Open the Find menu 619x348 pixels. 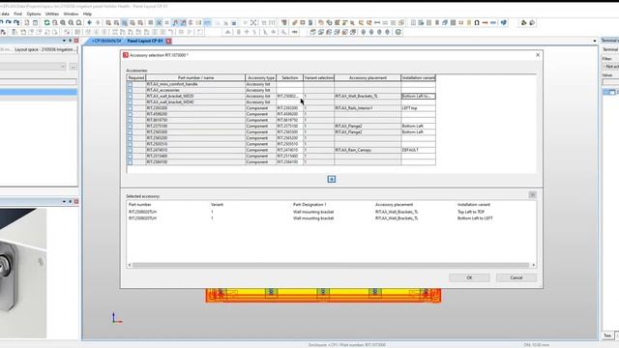pos(18,14)
